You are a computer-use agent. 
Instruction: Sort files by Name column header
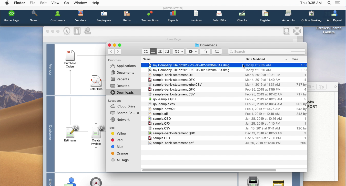click(192, 59)
